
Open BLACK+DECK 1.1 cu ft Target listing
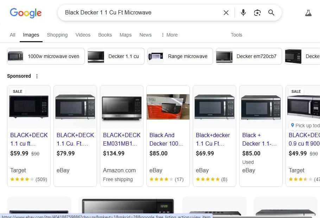[29, 139]
